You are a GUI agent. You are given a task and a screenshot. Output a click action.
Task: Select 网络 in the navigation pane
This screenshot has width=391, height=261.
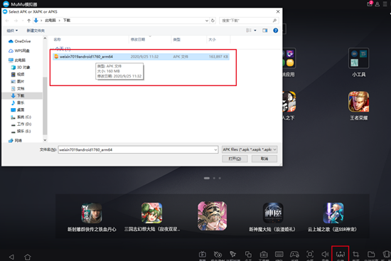[15, 141]
